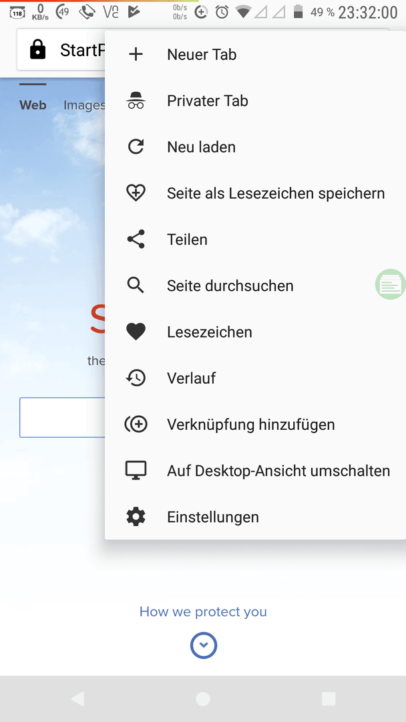406x722 pixels.
Task: Tap the monitor icon for desktop view
Action: point(136,471)
